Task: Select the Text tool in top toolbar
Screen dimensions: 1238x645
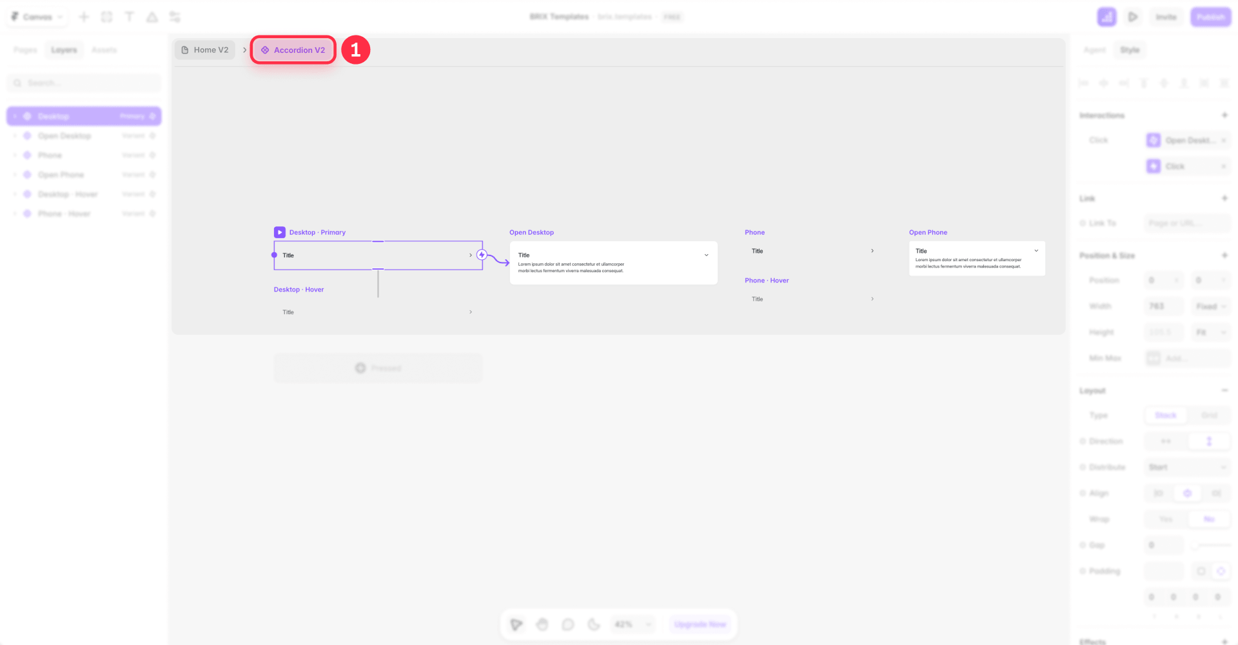Action: coord(129,17)
